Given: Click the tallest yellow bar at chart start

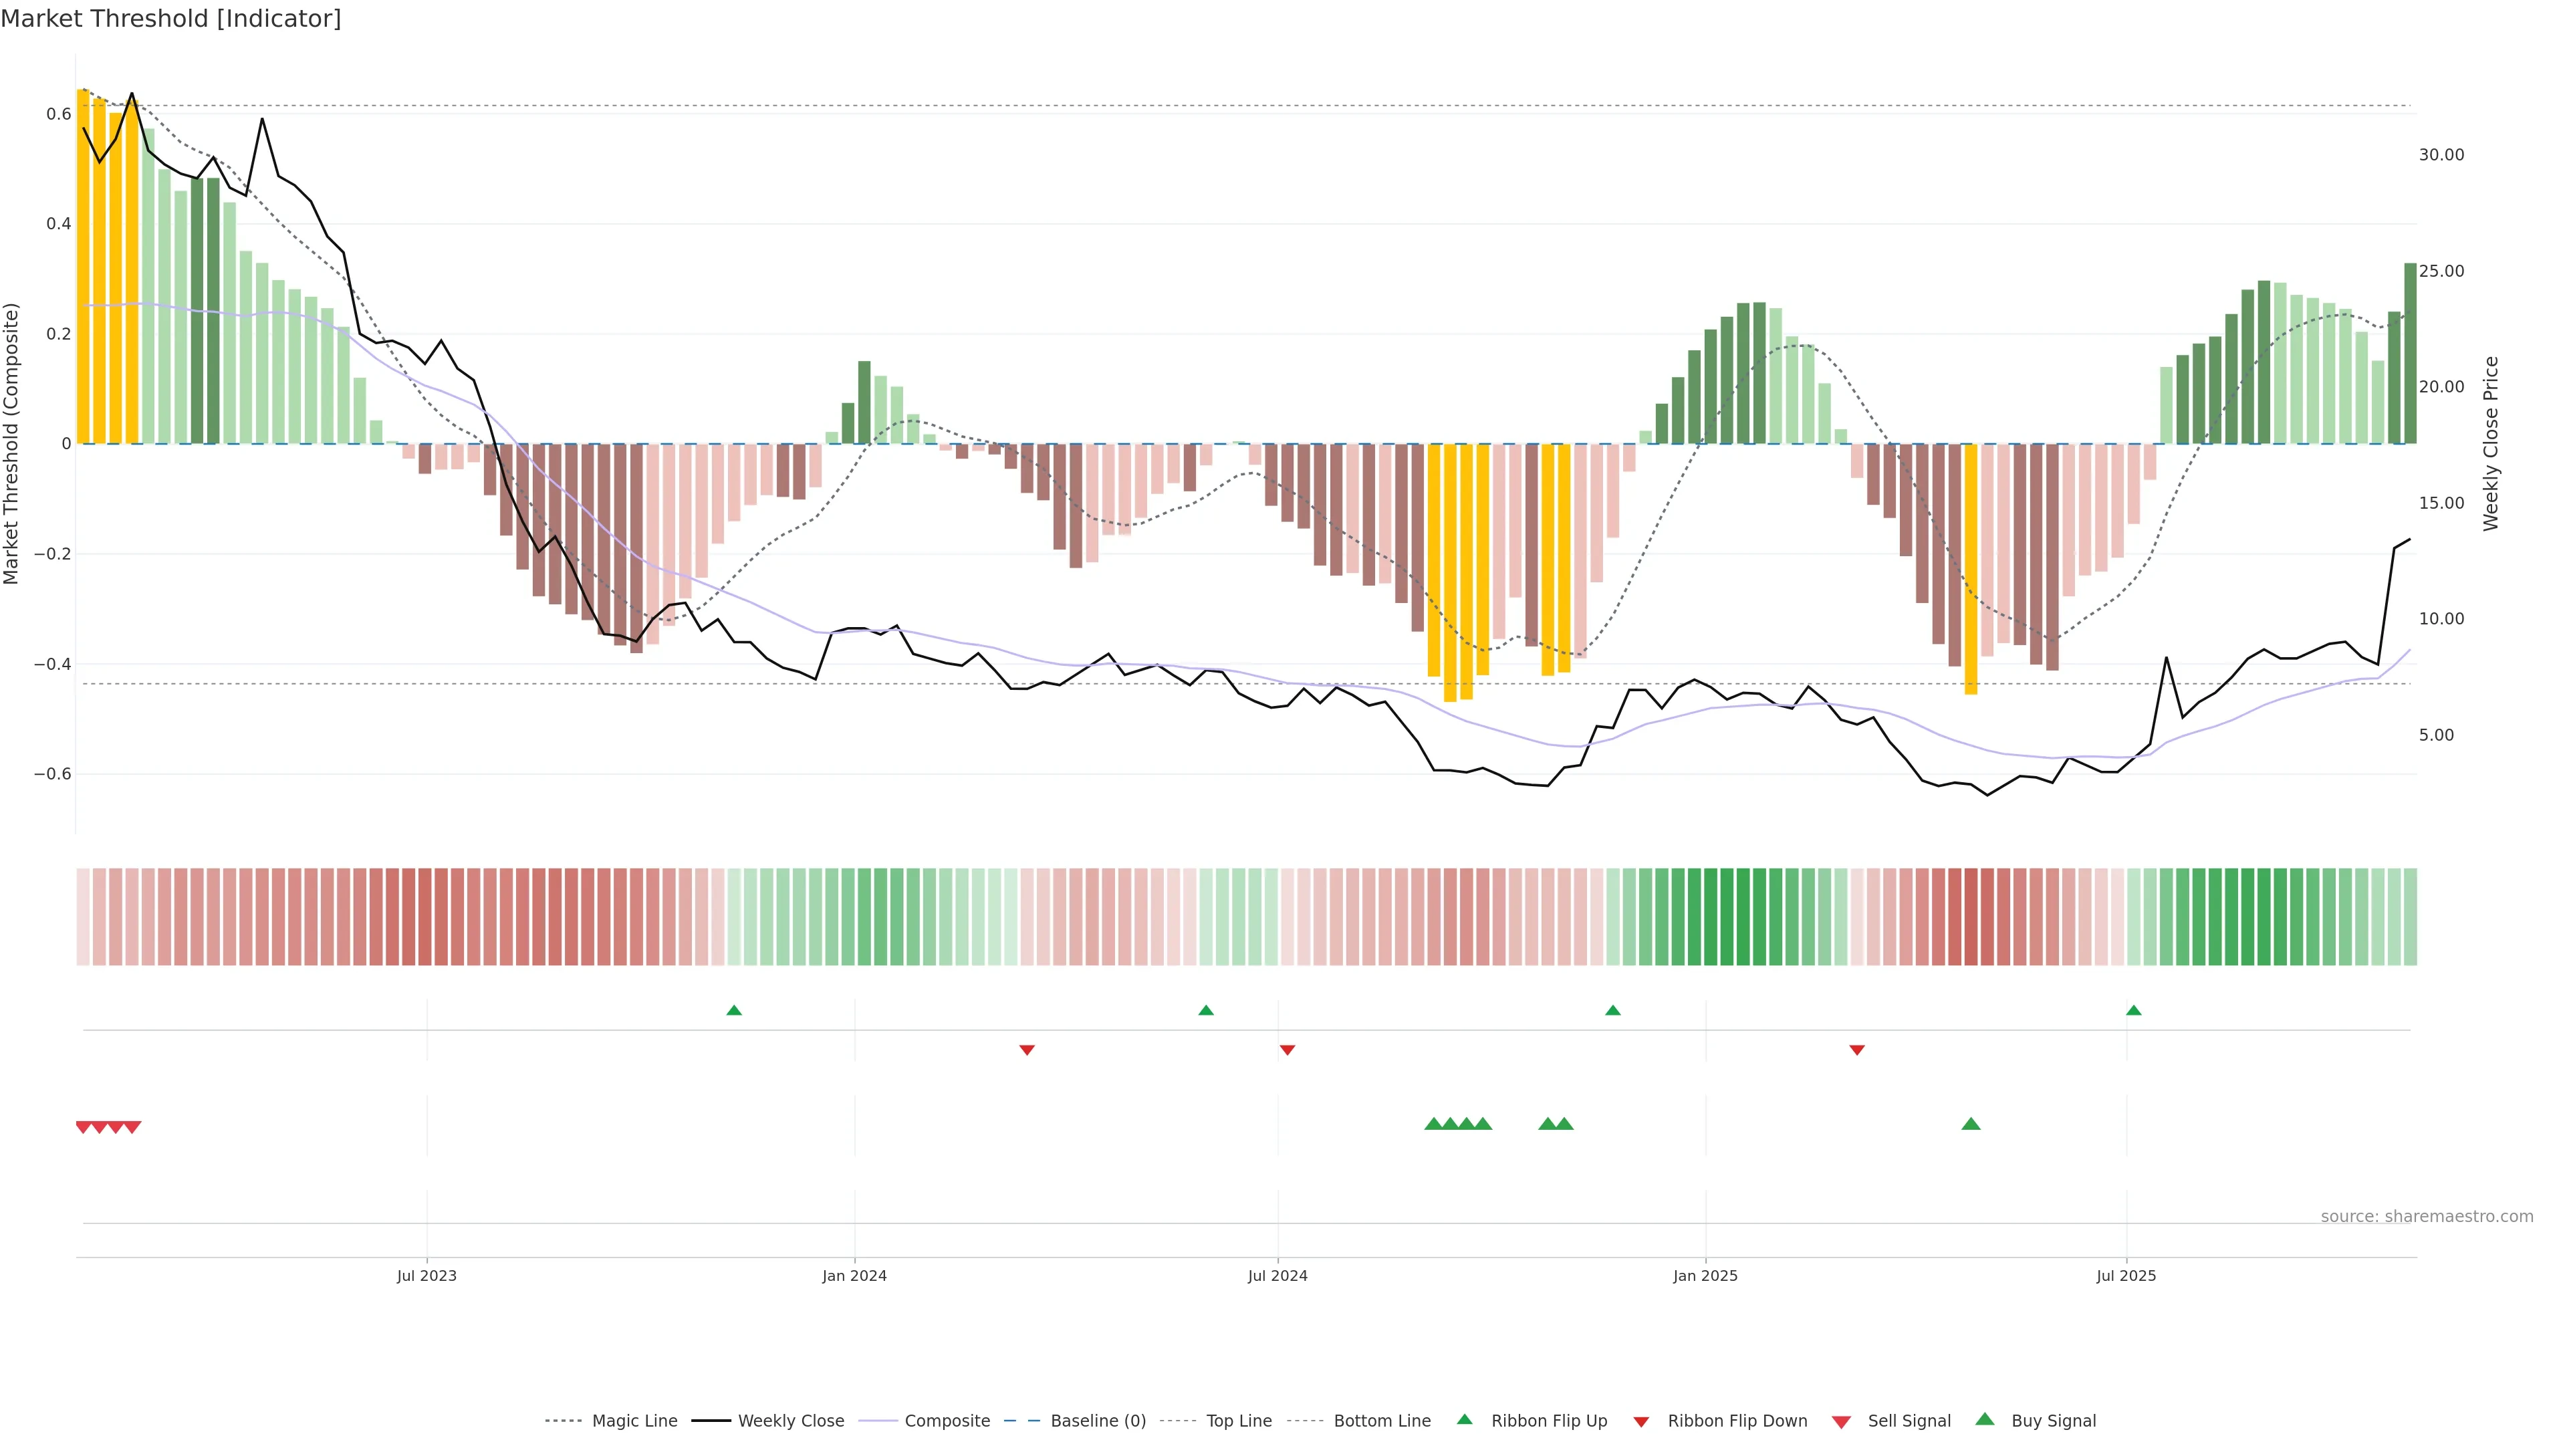Looking at the screenshot, I should (83, 267).
